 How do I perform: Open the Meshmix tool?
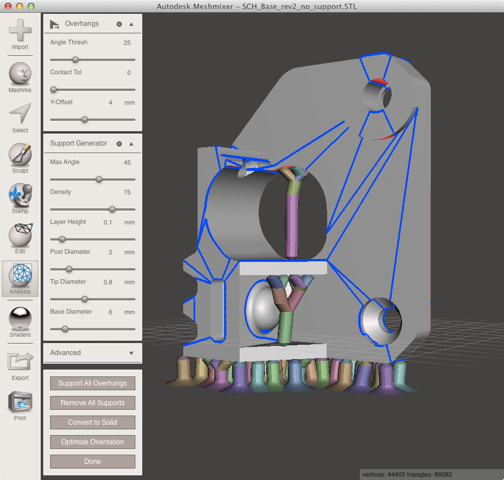click(20, 77)
